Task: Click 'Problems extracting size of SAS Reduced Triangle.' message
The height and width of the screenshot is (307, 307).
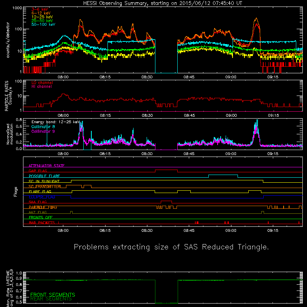Action: tap(171, 247)
